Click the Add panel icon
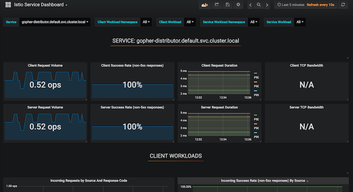The width and height of the screenshot is (353, 192). coord(205,5)
